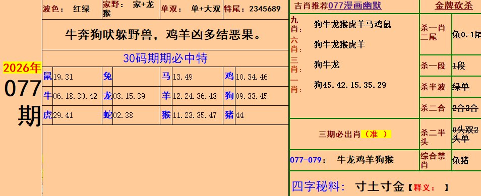
Task: Select the goat numbers 12.24.36.48
Action: click(x=195, y=96)
